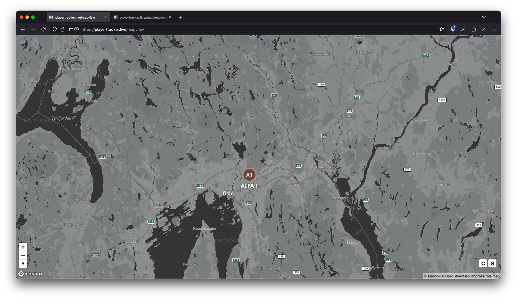Close the second browser tab

coord(170,17)
